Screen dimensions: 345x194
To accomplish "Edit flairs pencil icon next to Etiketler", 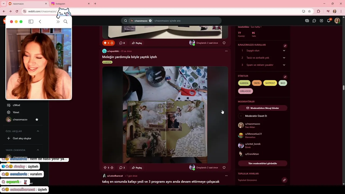I will point(285,77).
